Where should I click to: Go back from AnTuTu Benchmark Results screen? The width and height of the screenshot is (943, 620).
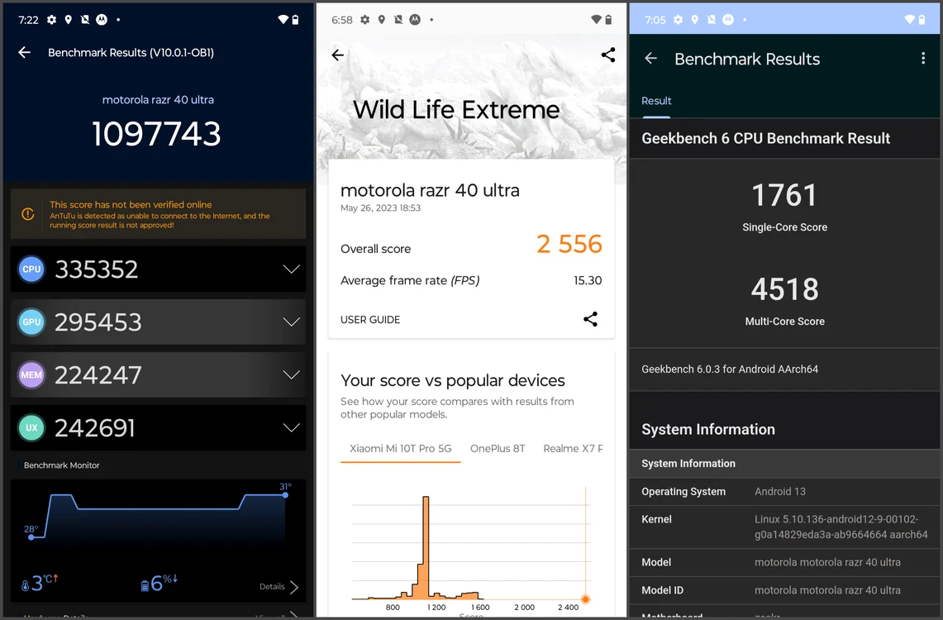coord(24,52)
